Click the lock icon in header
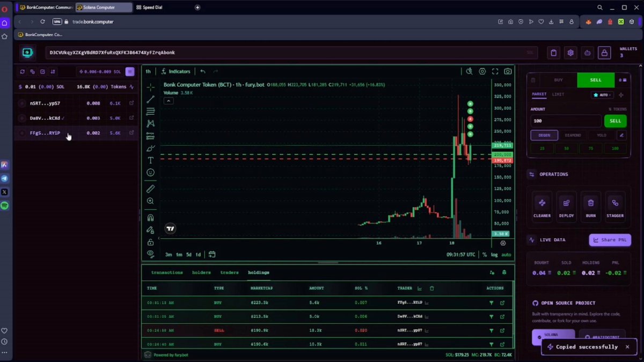 604,53
